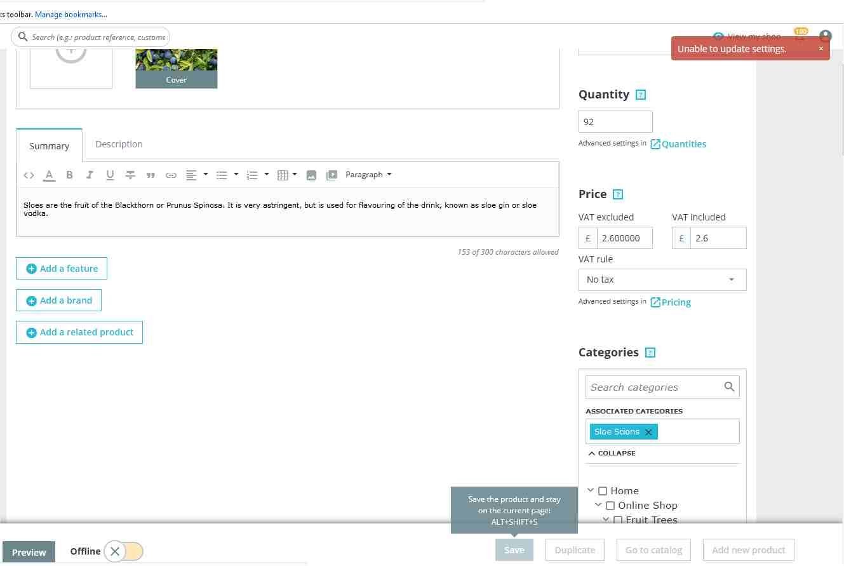Click the search magnifier icon in top bar
This screenshot has height=566, width=844.
click(23, 37)
